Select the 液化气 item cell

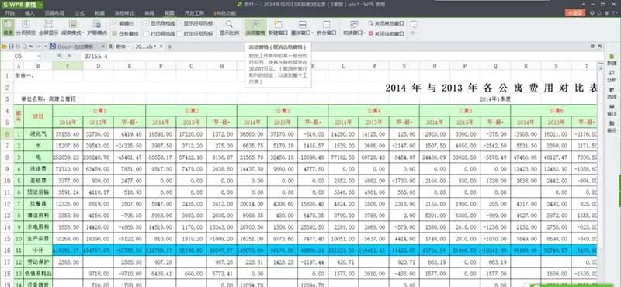[37, 133]
